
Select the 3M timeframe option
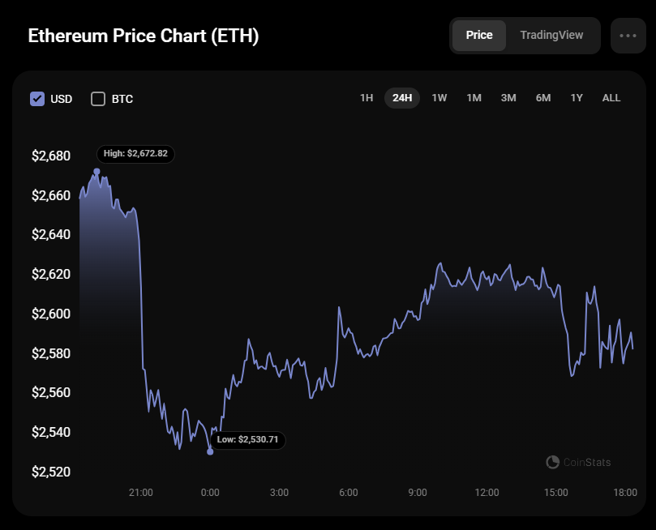click(x=508, y=97)
